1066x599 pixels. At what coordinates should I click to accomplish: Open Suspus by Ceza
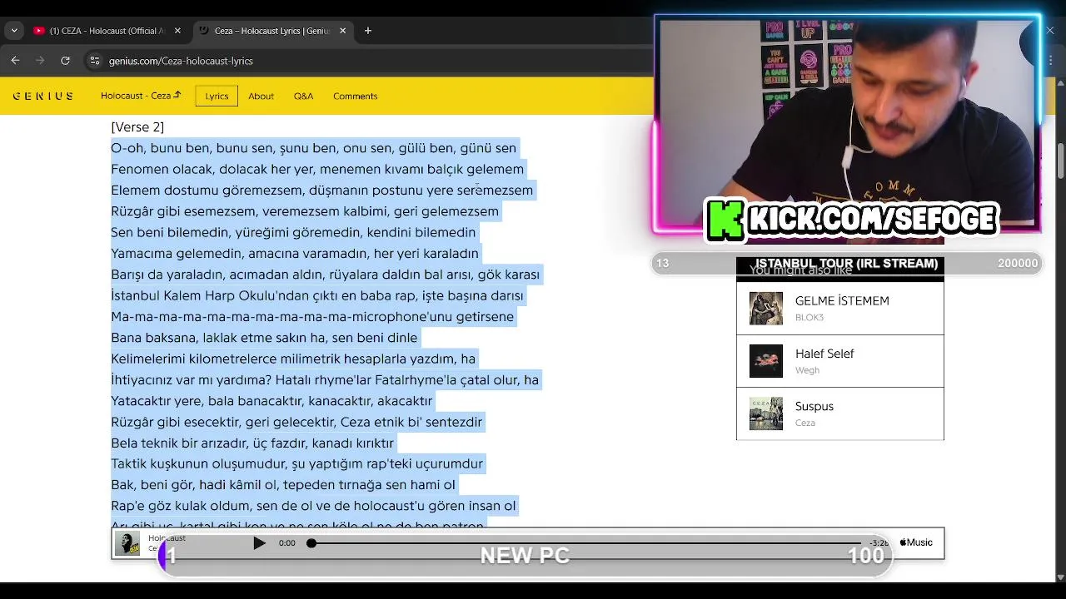coord(840,413)
